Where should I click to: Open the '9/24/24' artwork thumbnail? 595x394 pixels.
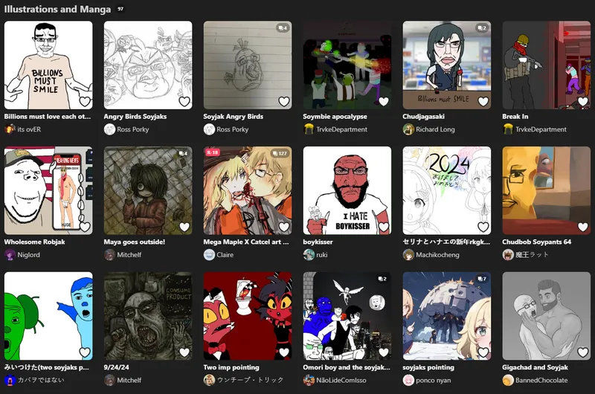coord(148,316)
